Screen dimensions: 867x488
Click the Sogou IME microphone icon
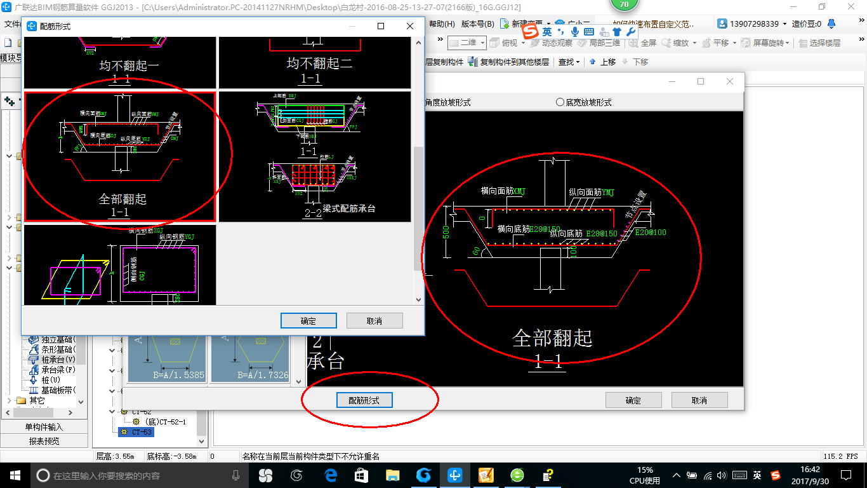pos(575,31)
